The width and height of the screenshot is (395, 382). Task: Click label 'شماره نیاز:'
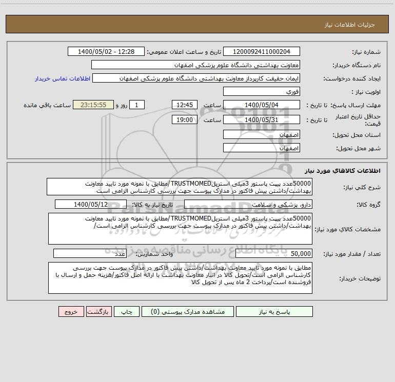click(366, 52)
